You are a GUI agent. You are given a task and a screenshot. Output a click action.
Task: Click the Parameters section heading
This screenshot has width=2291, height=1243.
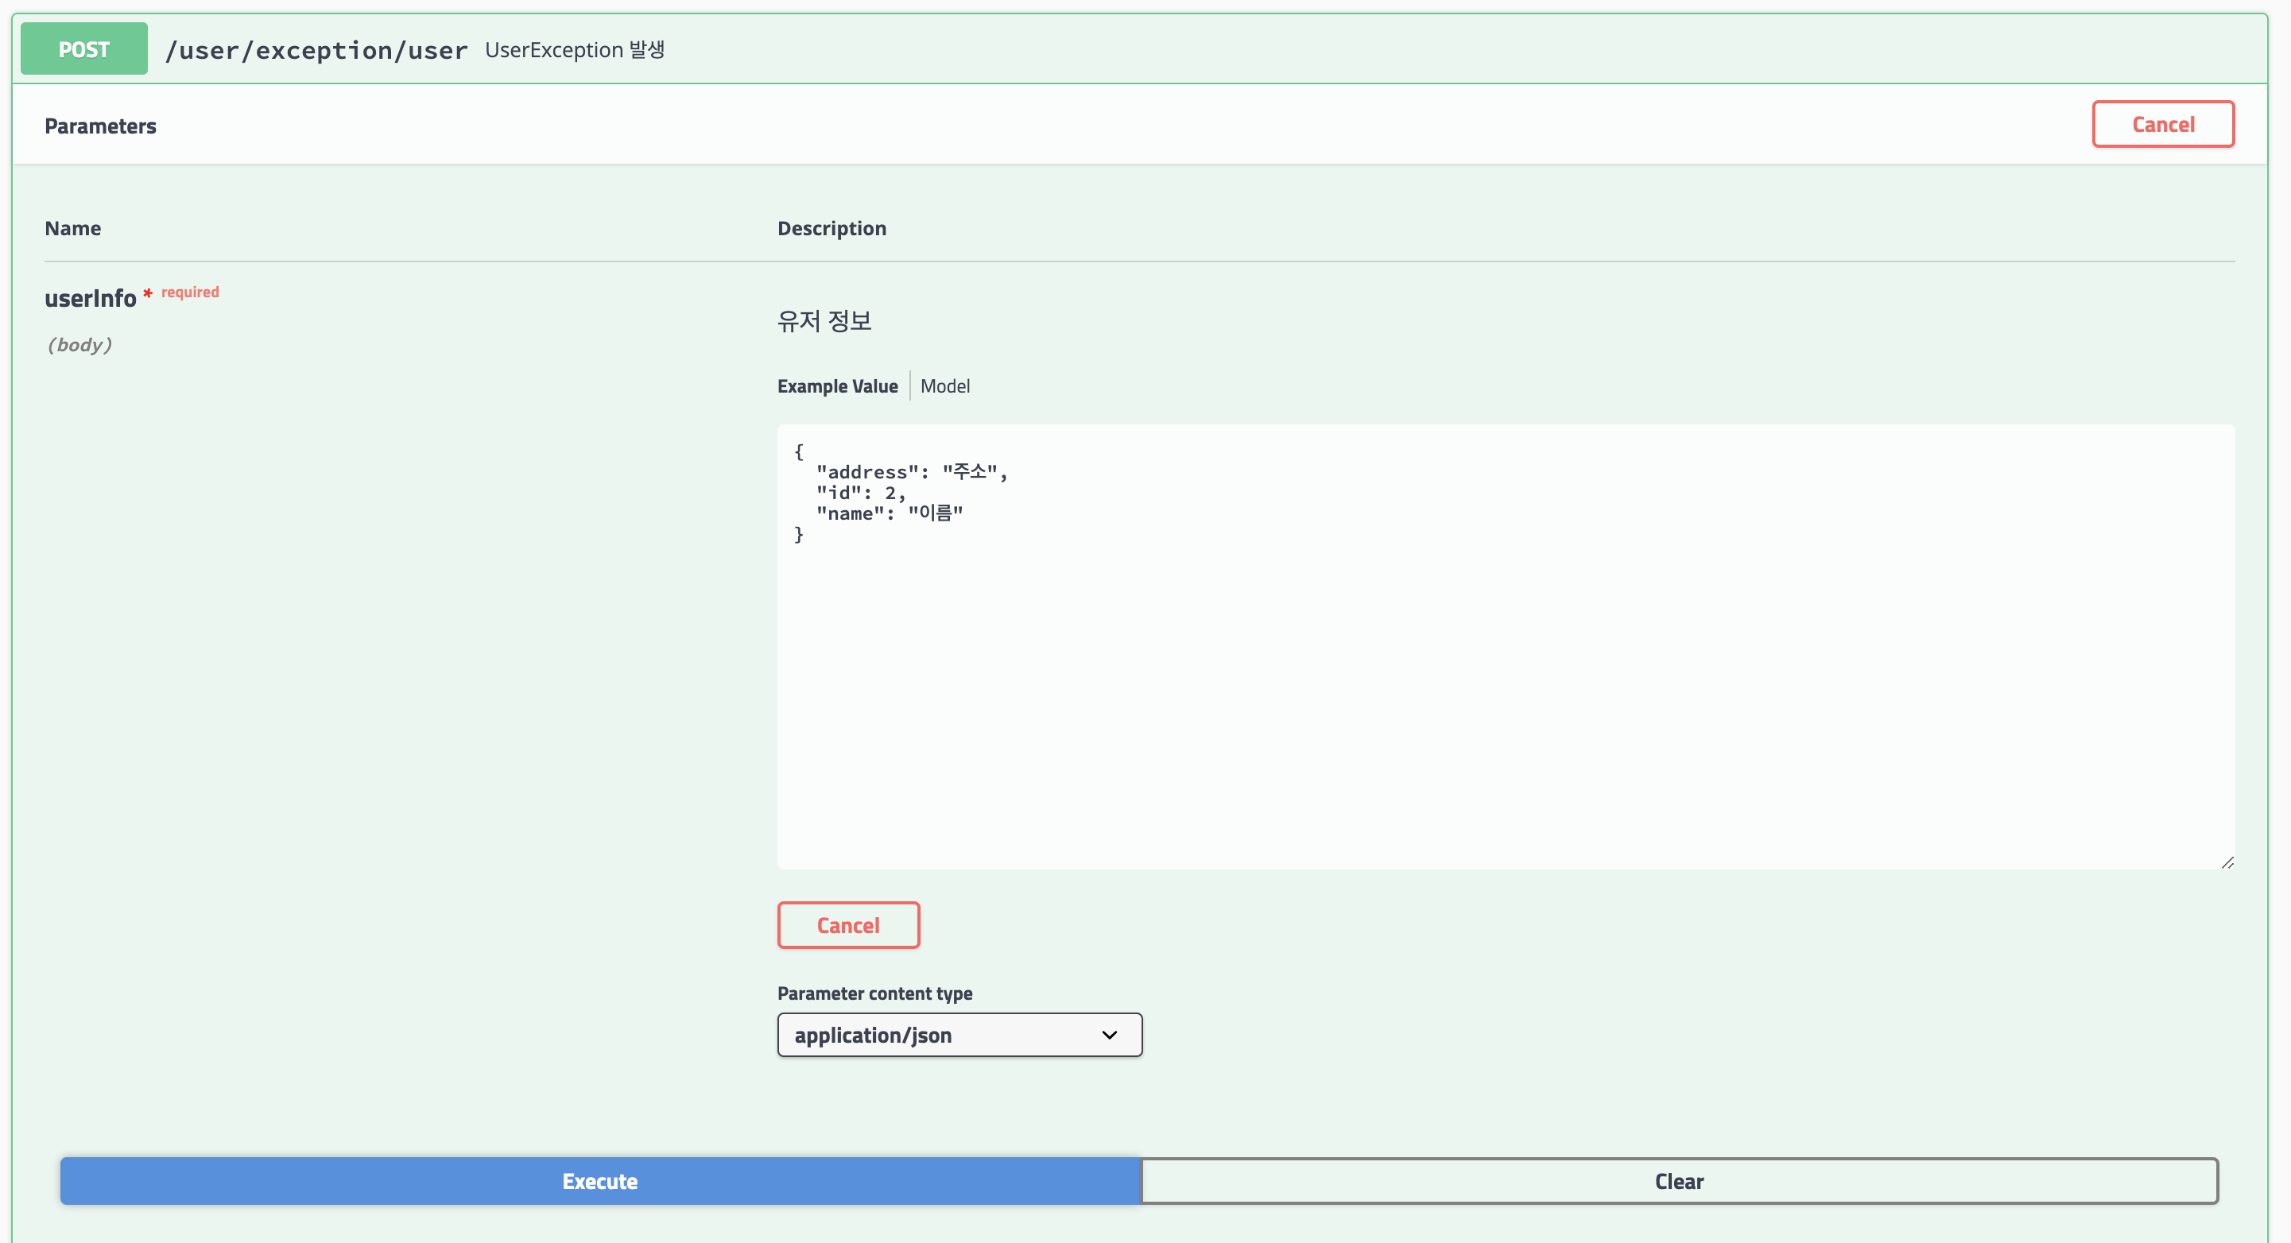[x=100, y=126]
